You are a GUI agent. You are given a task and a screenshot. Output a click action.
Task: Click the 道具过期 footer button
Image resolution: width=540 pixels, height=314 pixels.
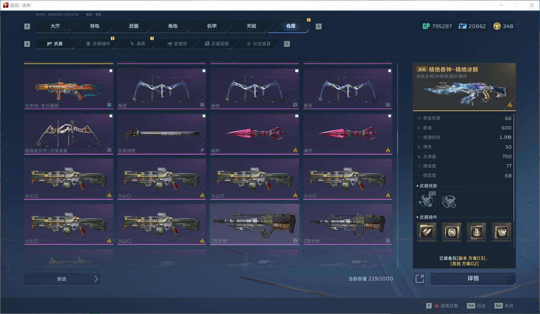(x=442, y=306)
